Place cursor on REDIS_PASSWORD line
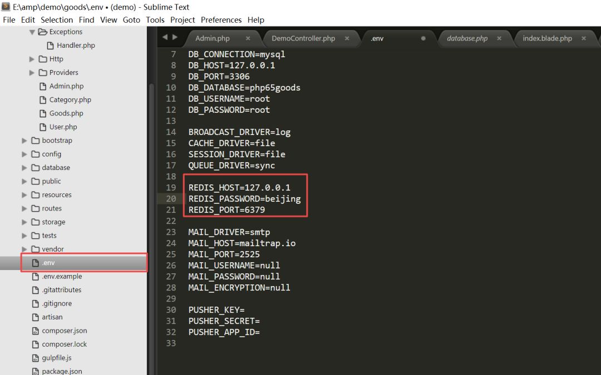Viewport: 601px width, 375px height. coord(244,199)
